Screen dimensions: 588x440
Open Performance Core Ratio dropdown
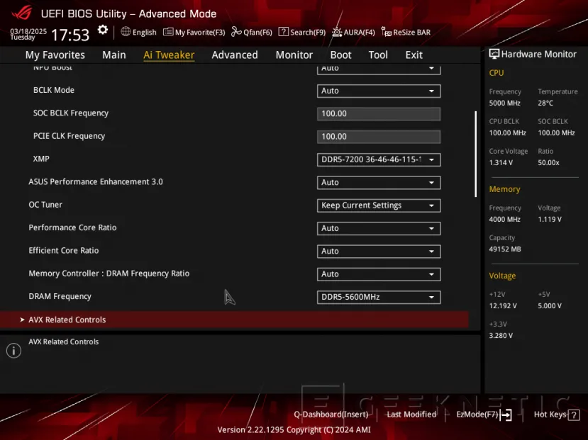coord(379,228)
